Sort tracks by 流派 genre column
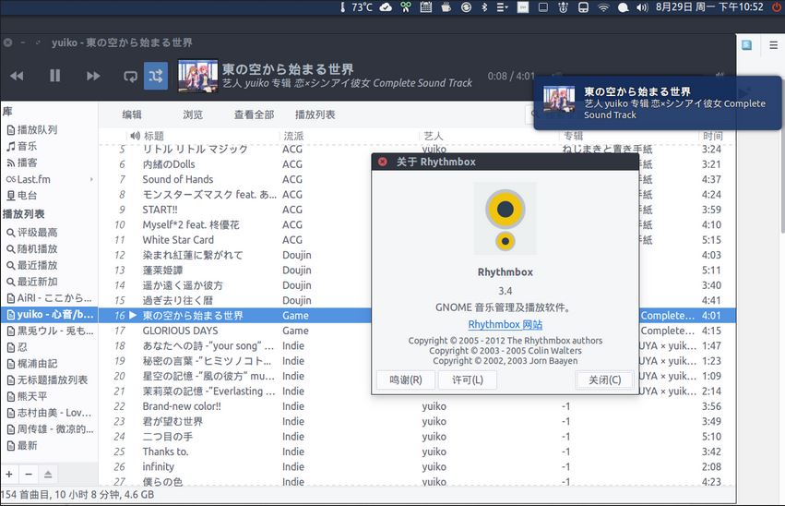Image resolution: width=785 pixels, height=506 pixels. pos(294,136)
